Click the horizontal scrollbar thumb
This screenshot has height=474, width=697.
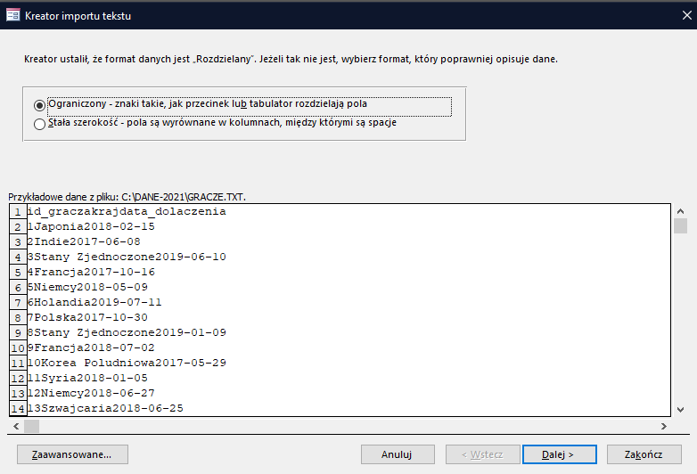[x=31, y=426]
